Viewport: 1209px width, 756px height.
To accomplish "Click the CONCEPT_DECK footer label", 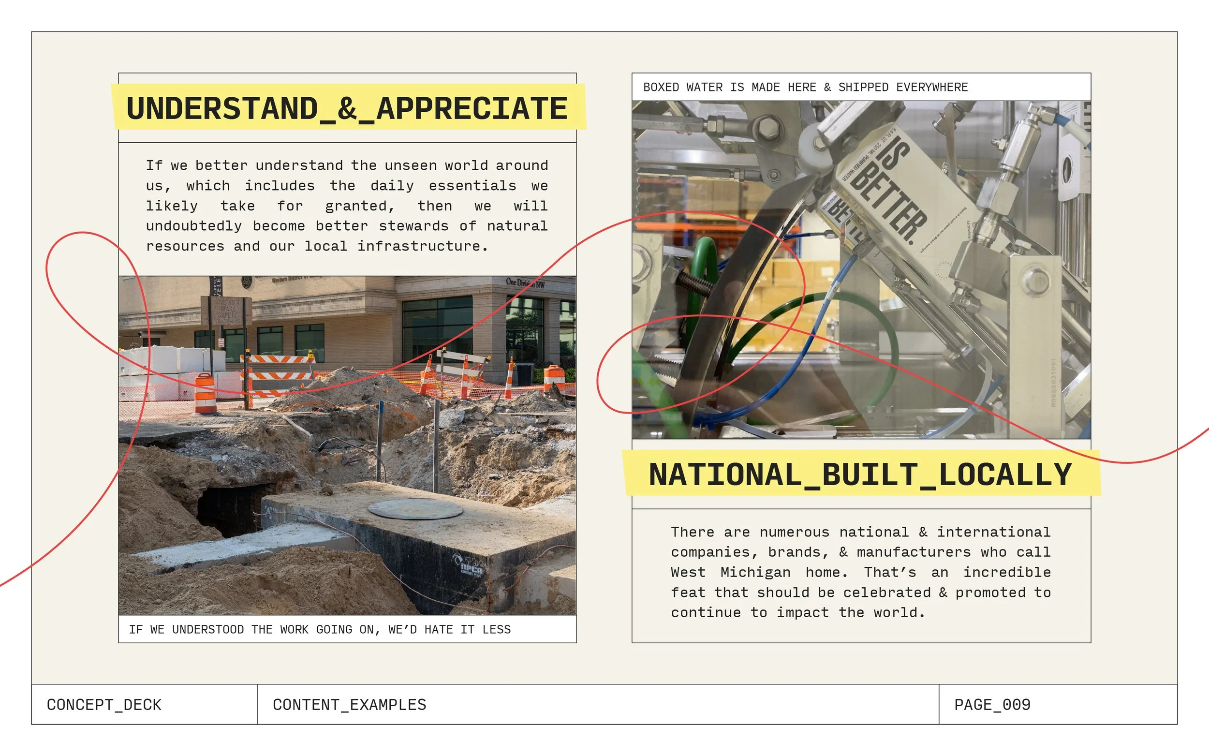I will point(103,704).
